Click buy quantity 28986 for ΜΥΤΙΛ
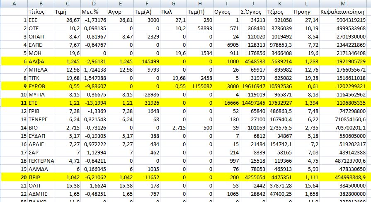Screen dimensions: 371x202 point(147,94)
